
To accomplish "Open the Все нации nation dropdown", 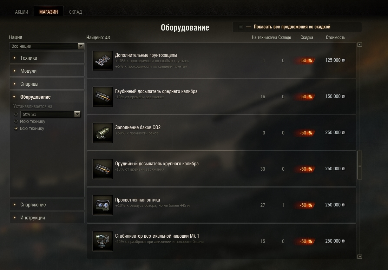I will click(47, 46).
